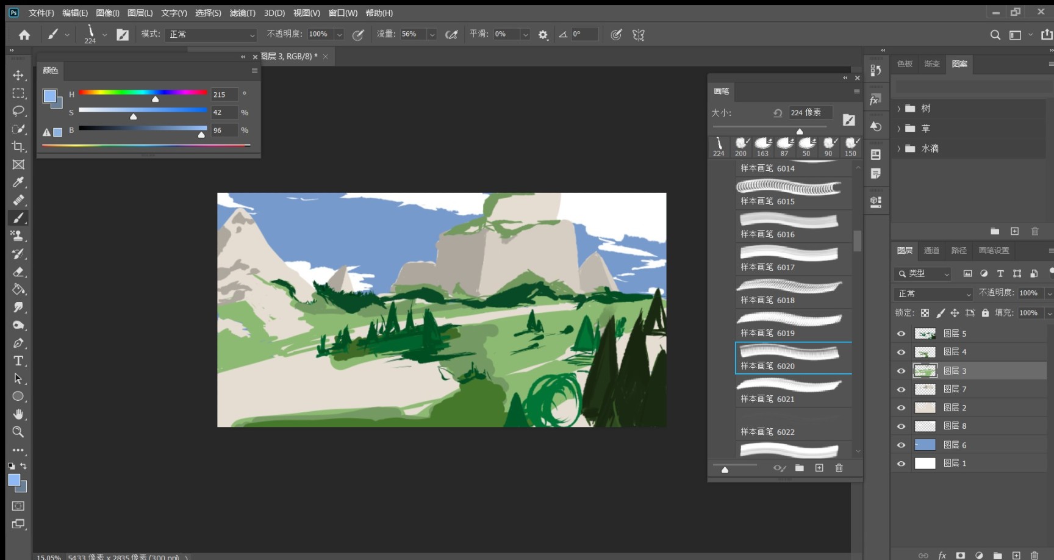Hide layer 图层 5 visibility
Screen dimensions: 1054x560
901,334
